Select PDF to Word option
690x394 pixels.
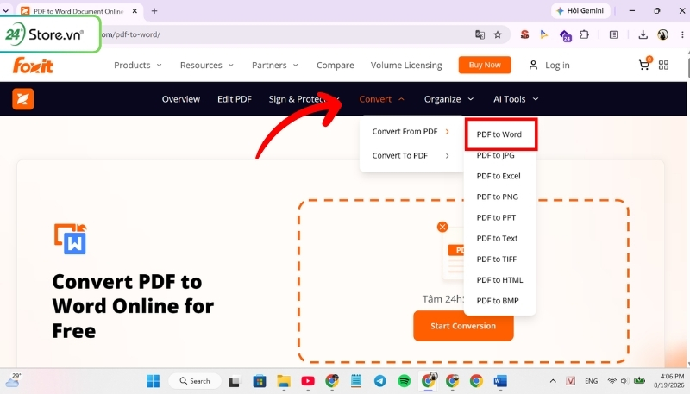point(499,134)
